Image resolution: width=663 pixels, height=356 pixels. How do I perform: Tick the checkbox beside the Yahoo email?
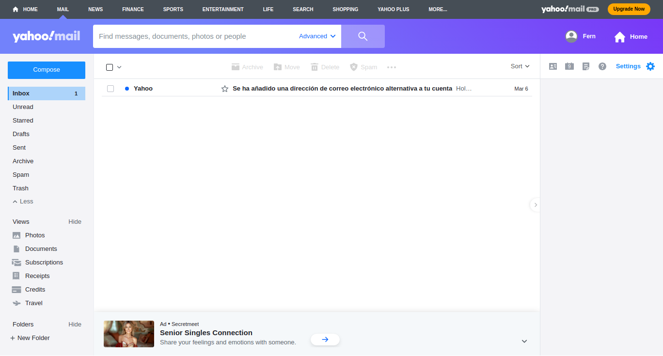(110, 89)
